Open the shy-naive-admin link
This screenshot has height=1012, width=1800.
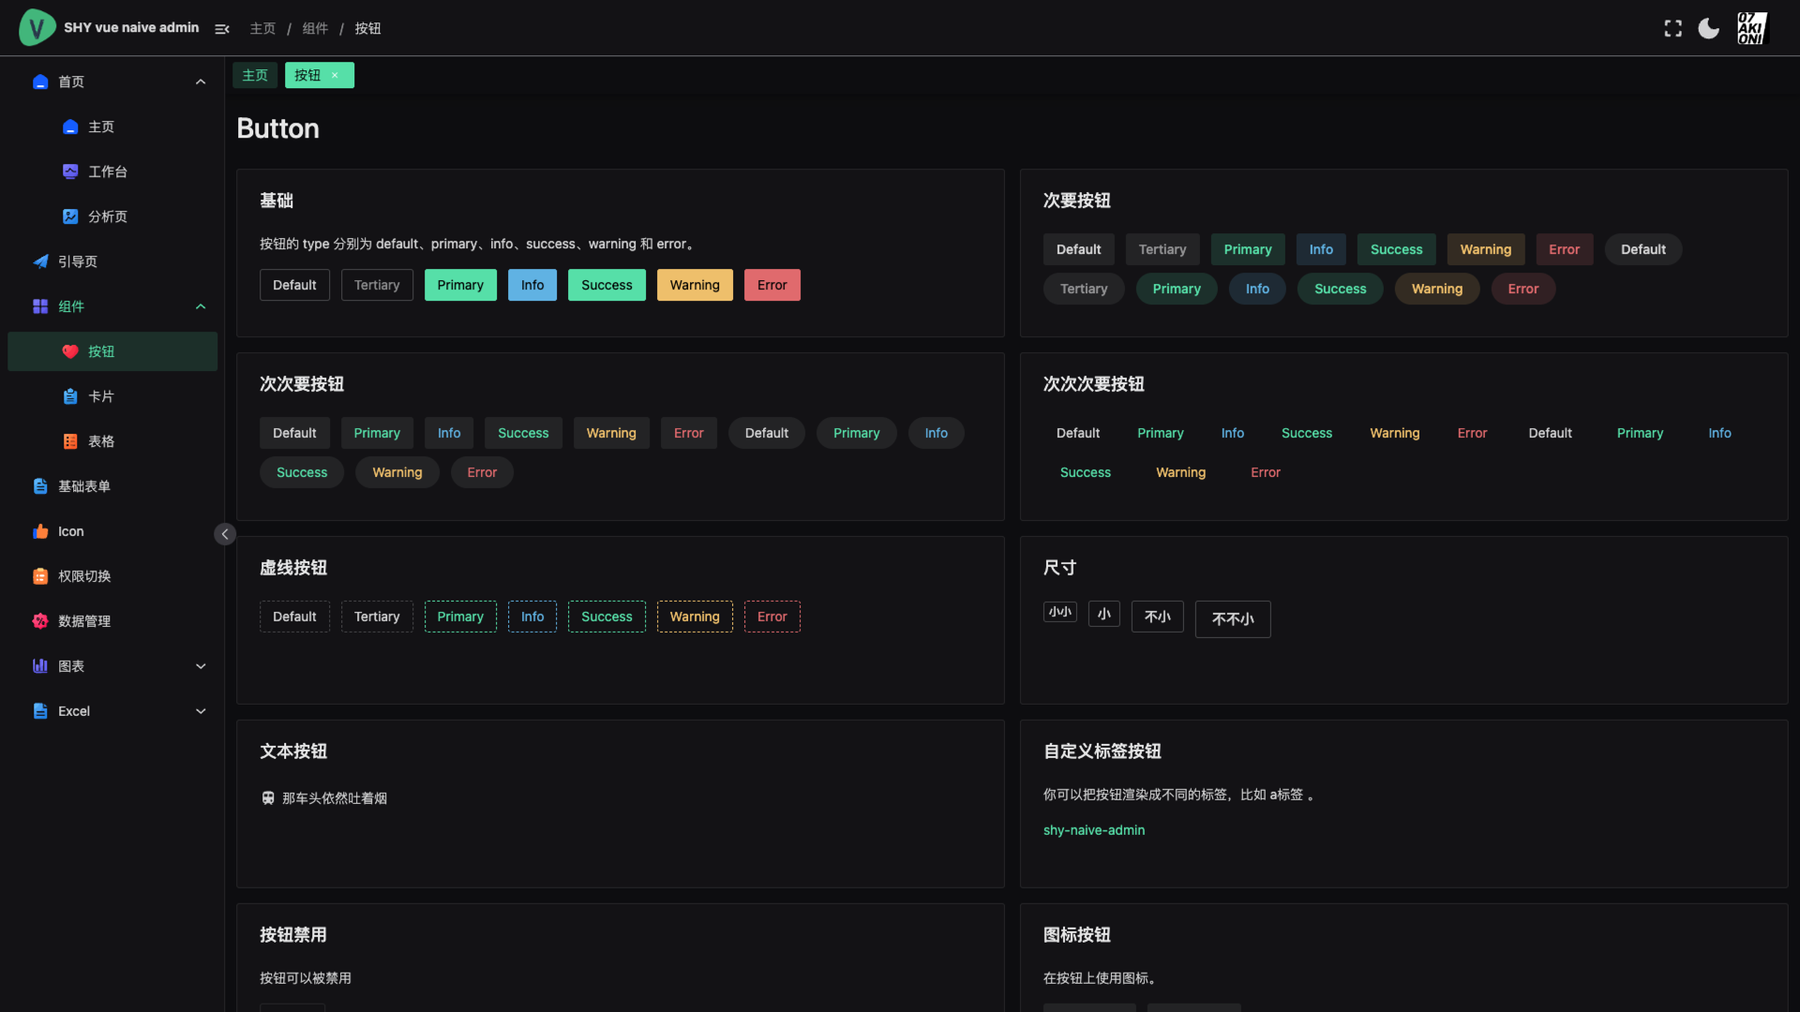click(1093, 830)
